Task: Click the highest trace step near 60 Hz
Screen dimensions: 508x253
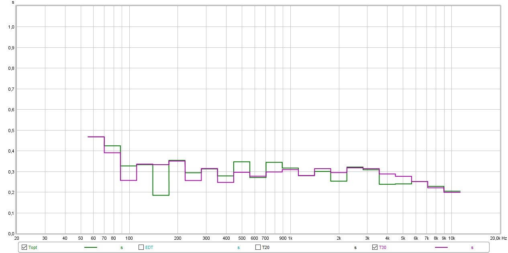Action: point(96,137)
